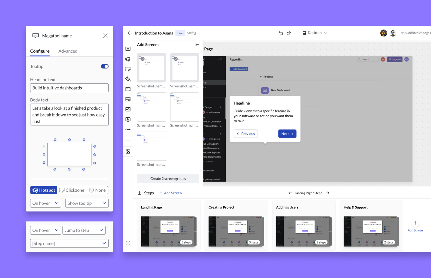
Task: Open the video media tool icon
Action: pyautogui.click(x=128, y=119)
